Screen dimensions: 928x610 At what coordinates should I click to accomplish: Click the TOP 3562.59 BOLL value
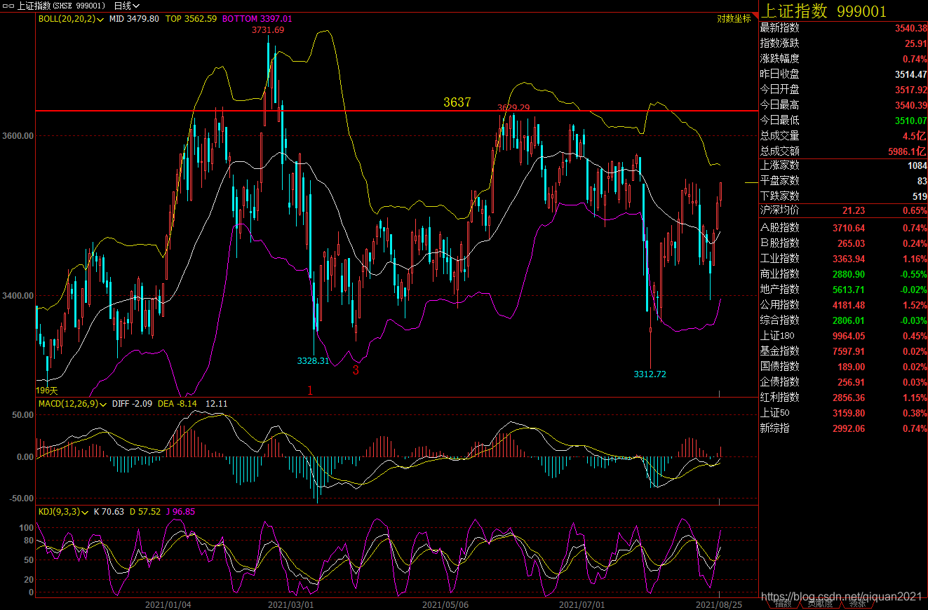click(x=191, y=19)
